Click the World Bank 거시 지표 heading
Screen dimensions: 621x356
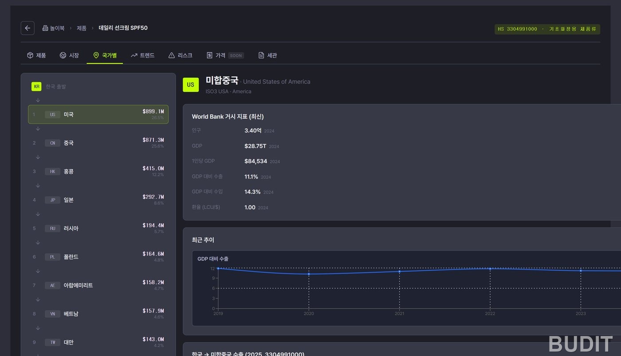coord(228,117)
